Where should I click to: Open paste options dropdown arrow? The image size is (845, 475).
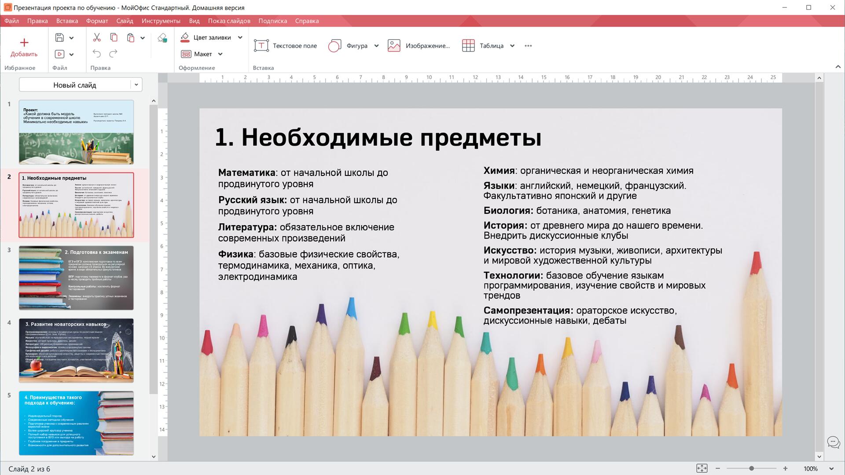coord(143,38)
